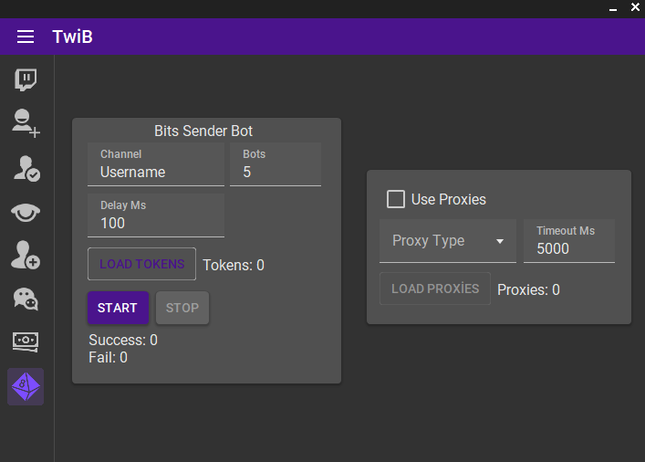
Task: Click the Load Proxies button
Action: pyautogui.click(x=435, y=289)
